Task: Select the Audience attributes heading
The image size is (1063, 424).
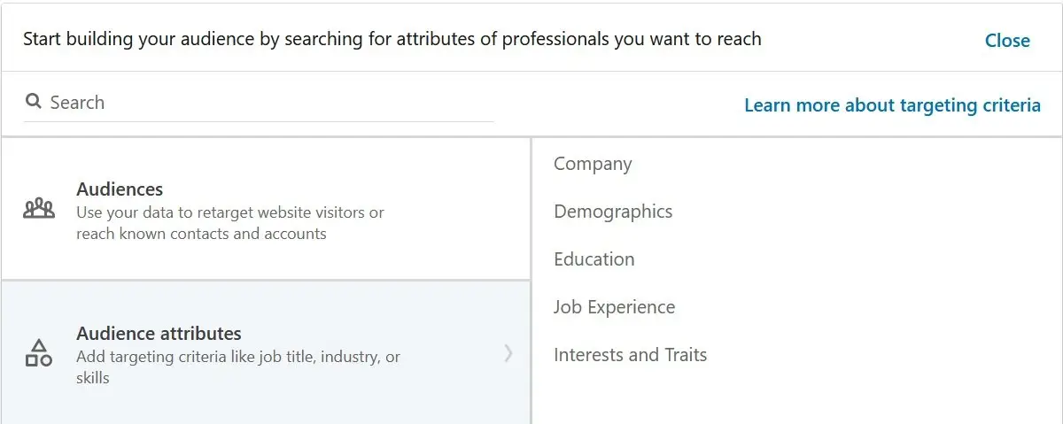Action: tap(159, 333)
